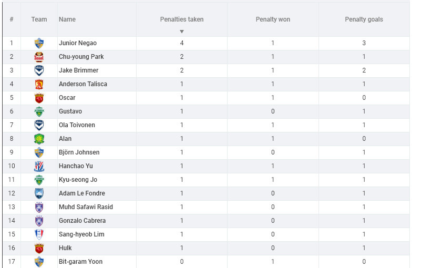Click Adam Le Fondre's team badge

(39, 193)
